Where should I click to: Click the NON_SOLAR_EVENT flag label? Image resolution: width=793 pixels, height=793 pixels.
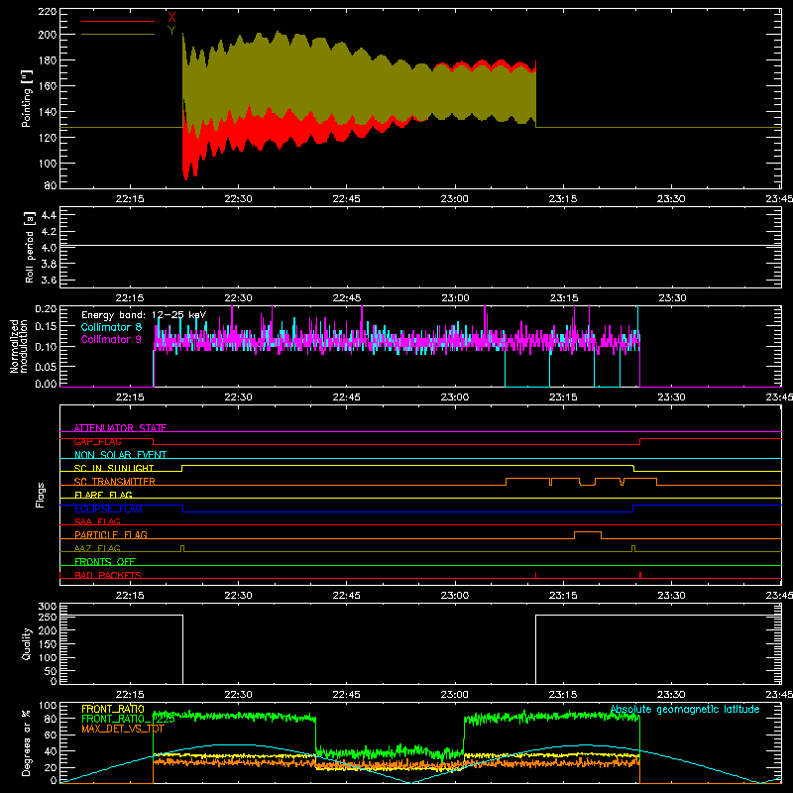[120, 455]
